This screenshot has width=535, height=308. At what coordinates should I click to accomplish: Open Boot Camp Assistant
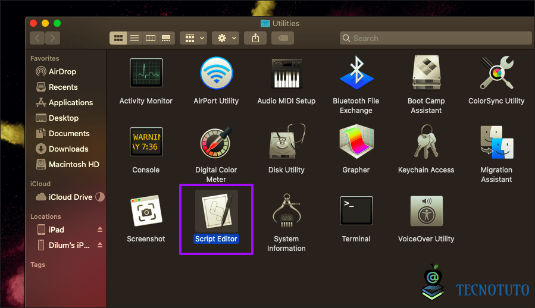(x=426, y=73)
